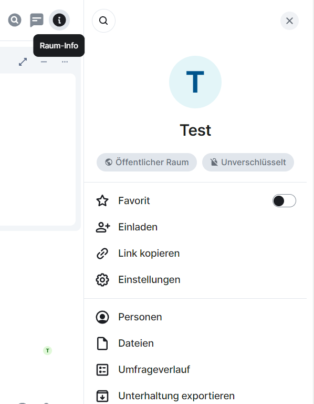Toggle the Favorit switch
The width and height of the screenshot is (314, 404).
click(284, 201)
